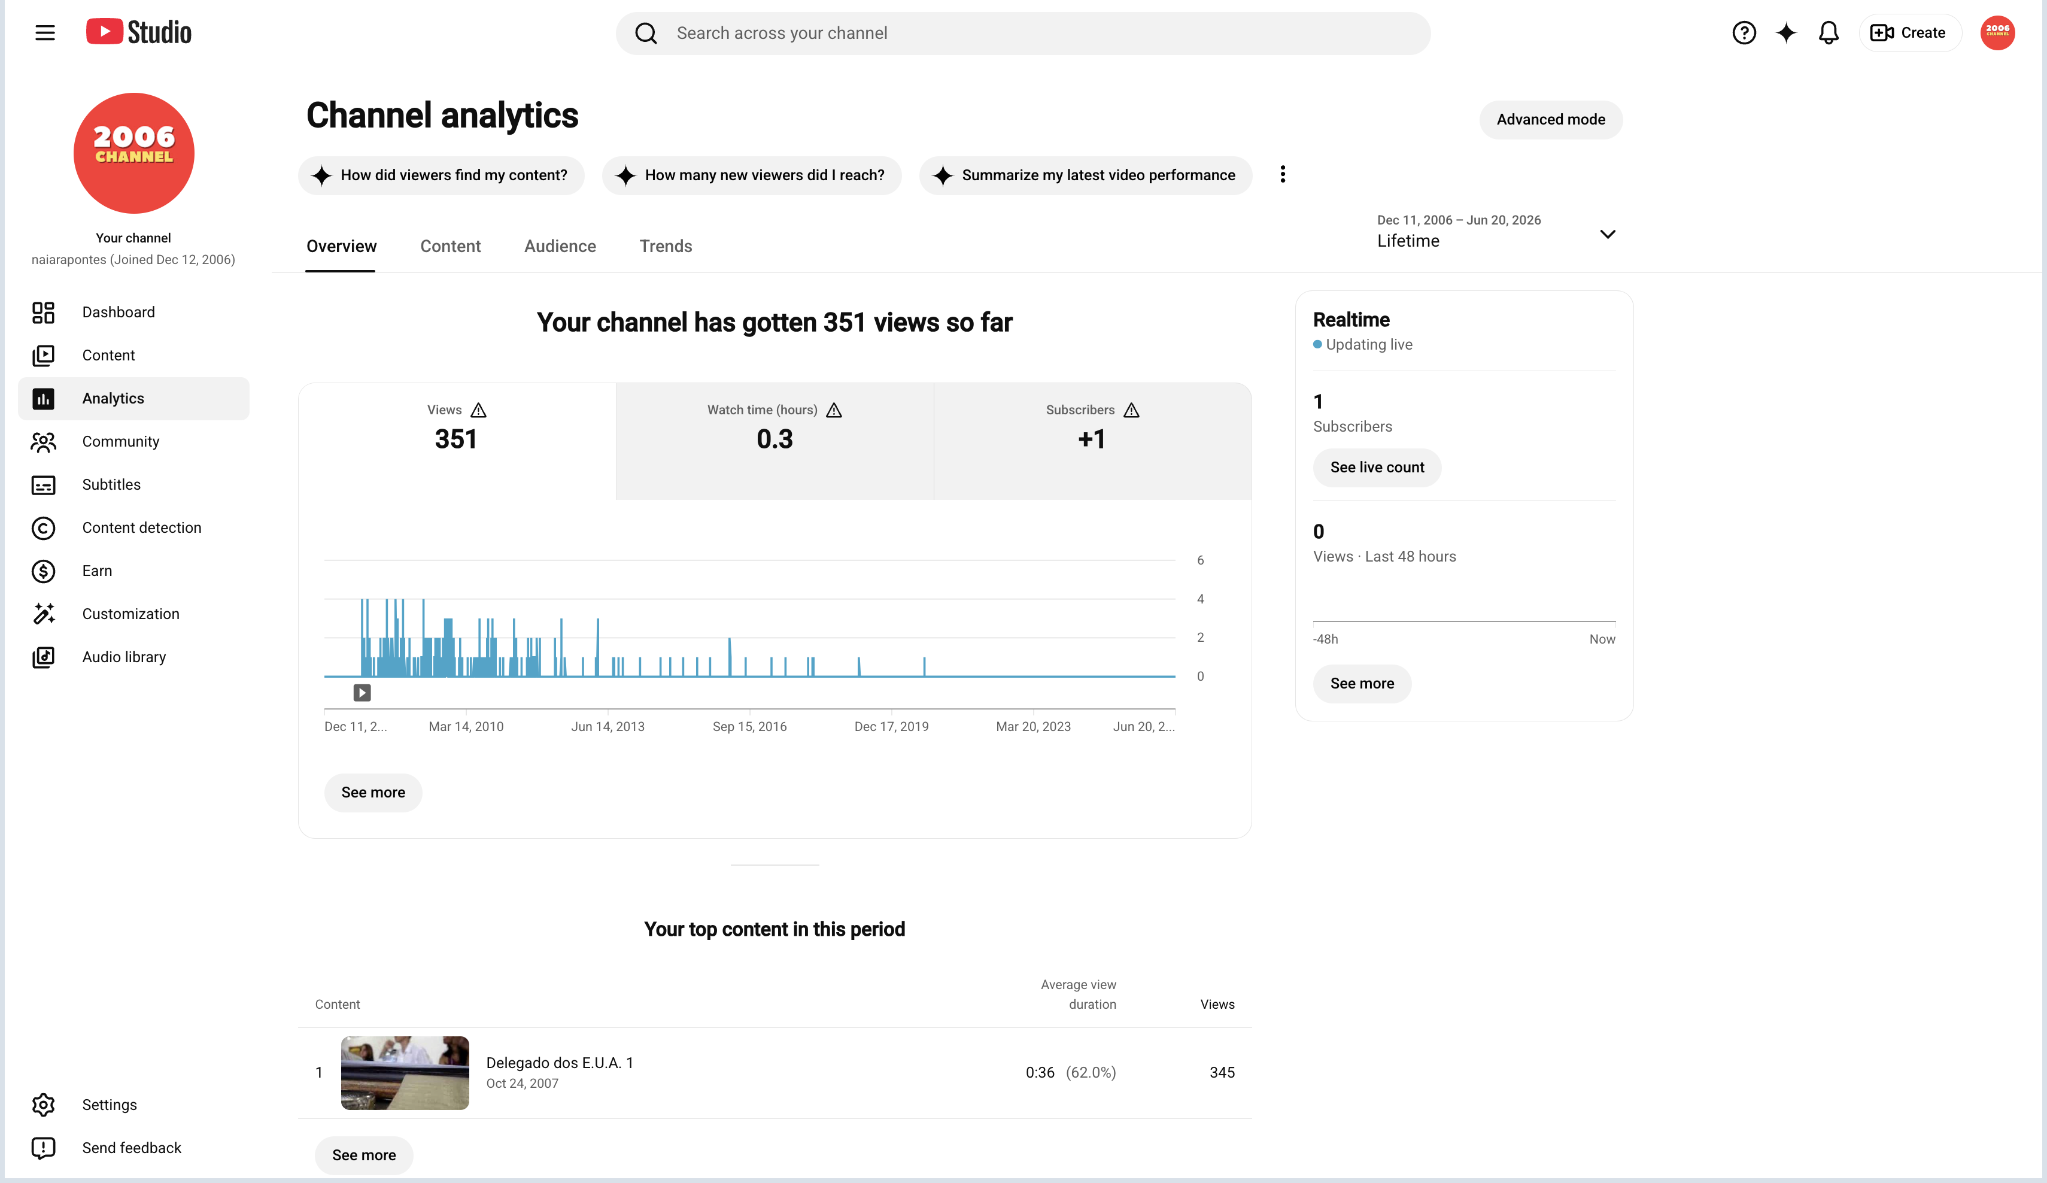This screenshot has width=2047, height=1183.
Task: Switch to the Trends tab
Action: click(x=666, y=246)
